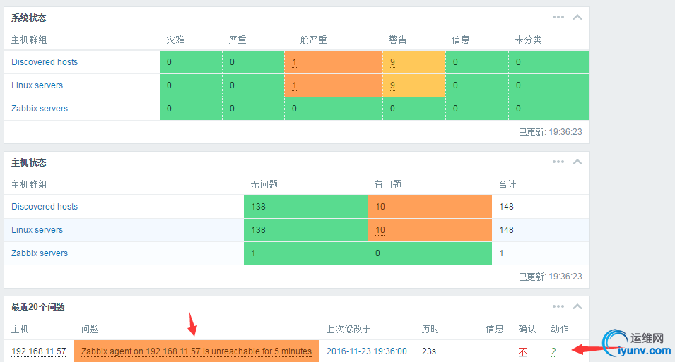Image resolution: width=675 pixels, height=362 pixels.
Task: Open host 192.168.11.57 in the problems list
Action: pos(39,351)
